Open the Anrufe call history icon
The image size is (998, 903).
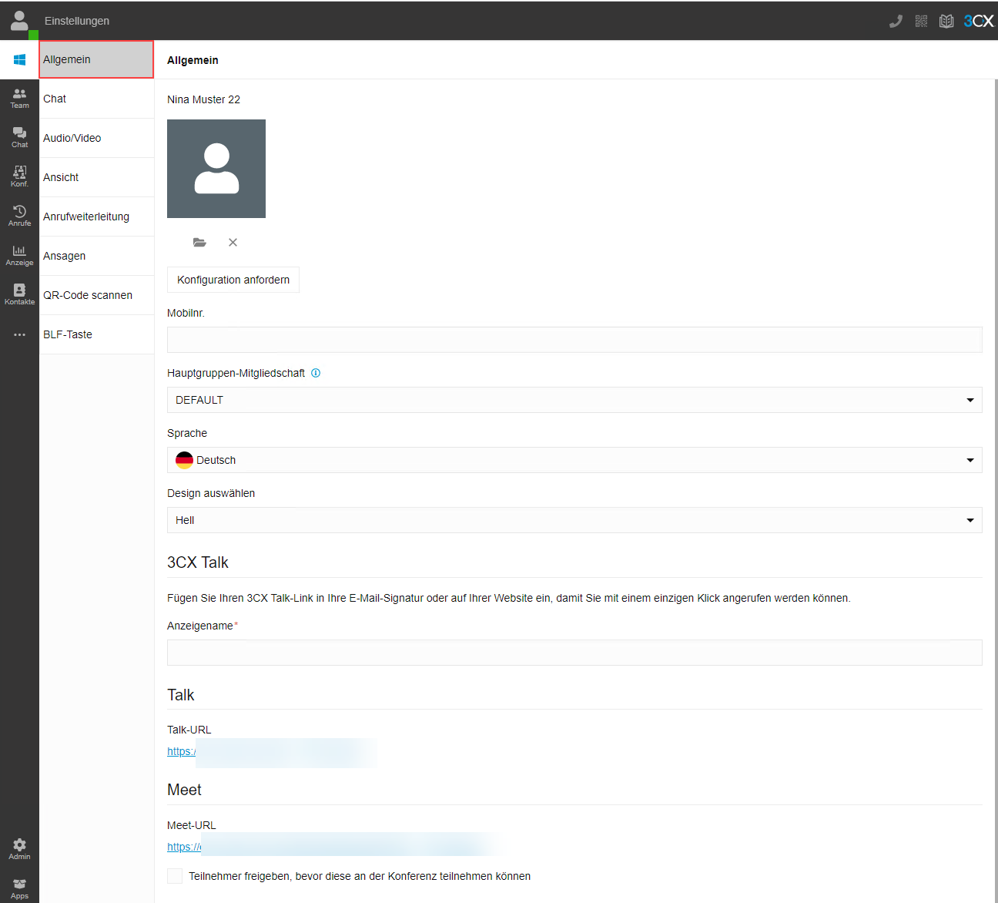(x=19, y=216)
